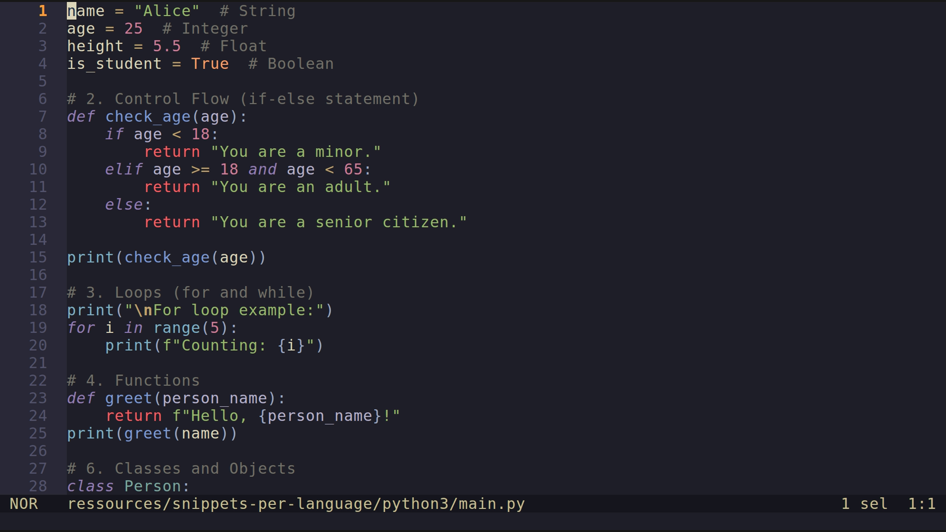
Task: Click the 'for' keyword on line 19
Action: tap(81, 328)
